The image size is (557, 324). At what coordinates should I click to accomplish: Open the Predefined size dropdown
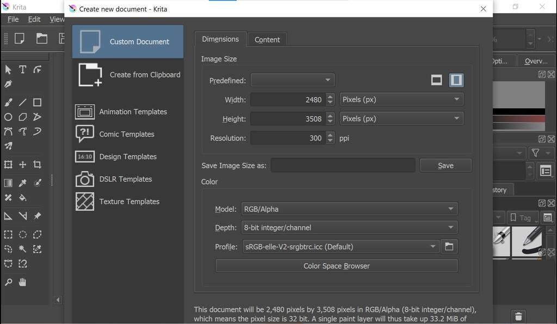293,80
